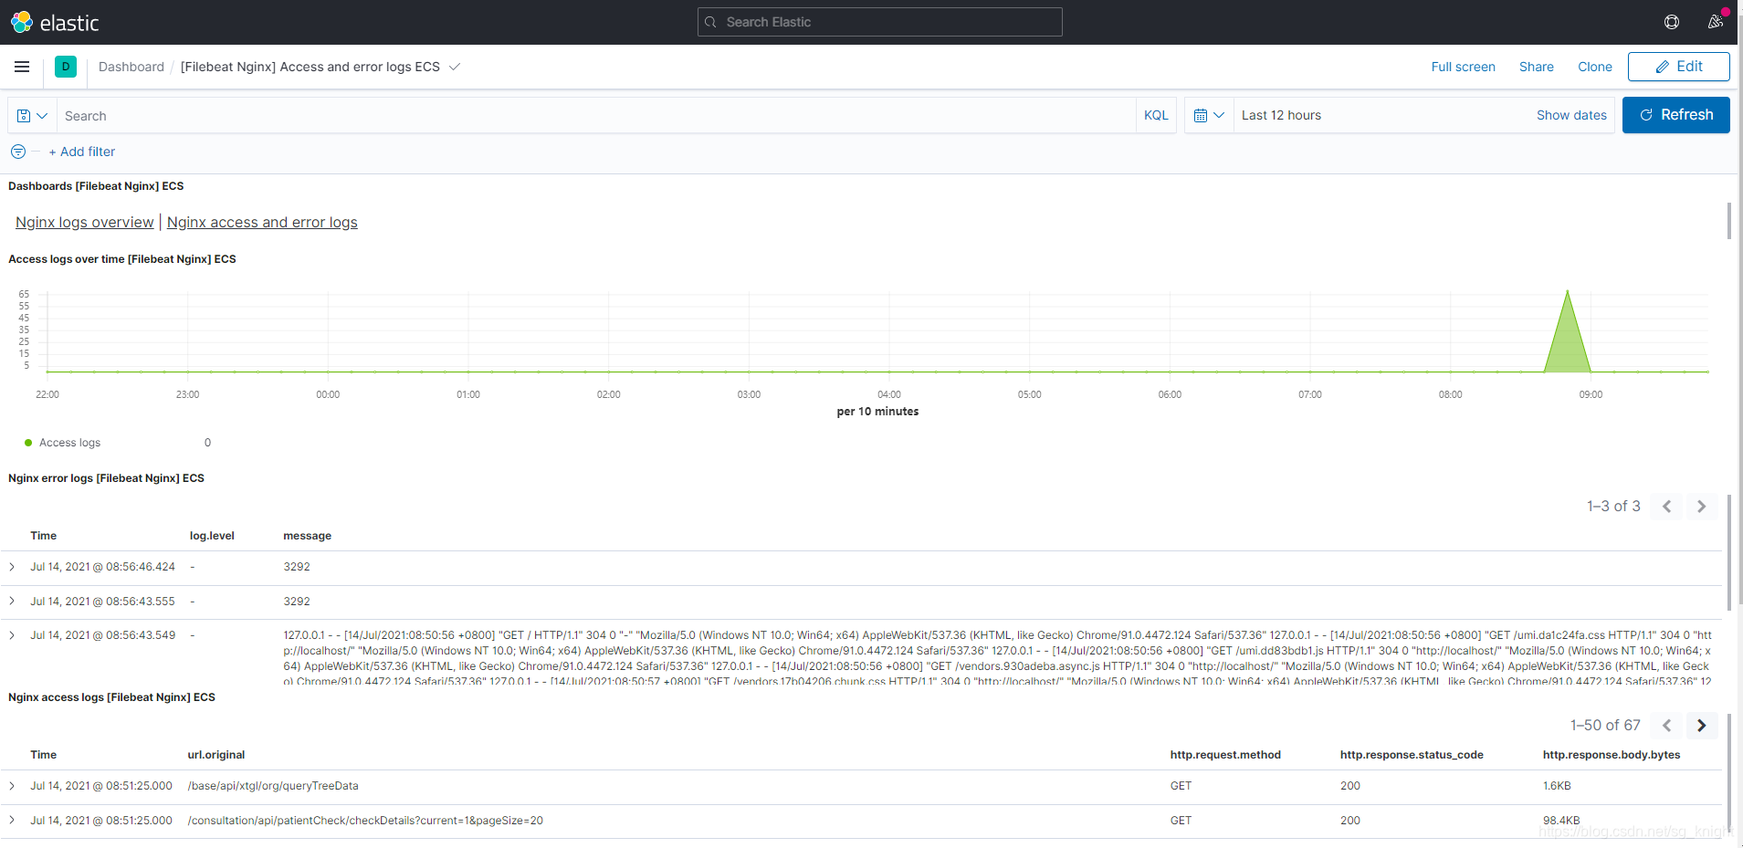This screenshot has width=1743, height=848.
Task: Open Nginx logs overview link
Action: tap(85, 222)
